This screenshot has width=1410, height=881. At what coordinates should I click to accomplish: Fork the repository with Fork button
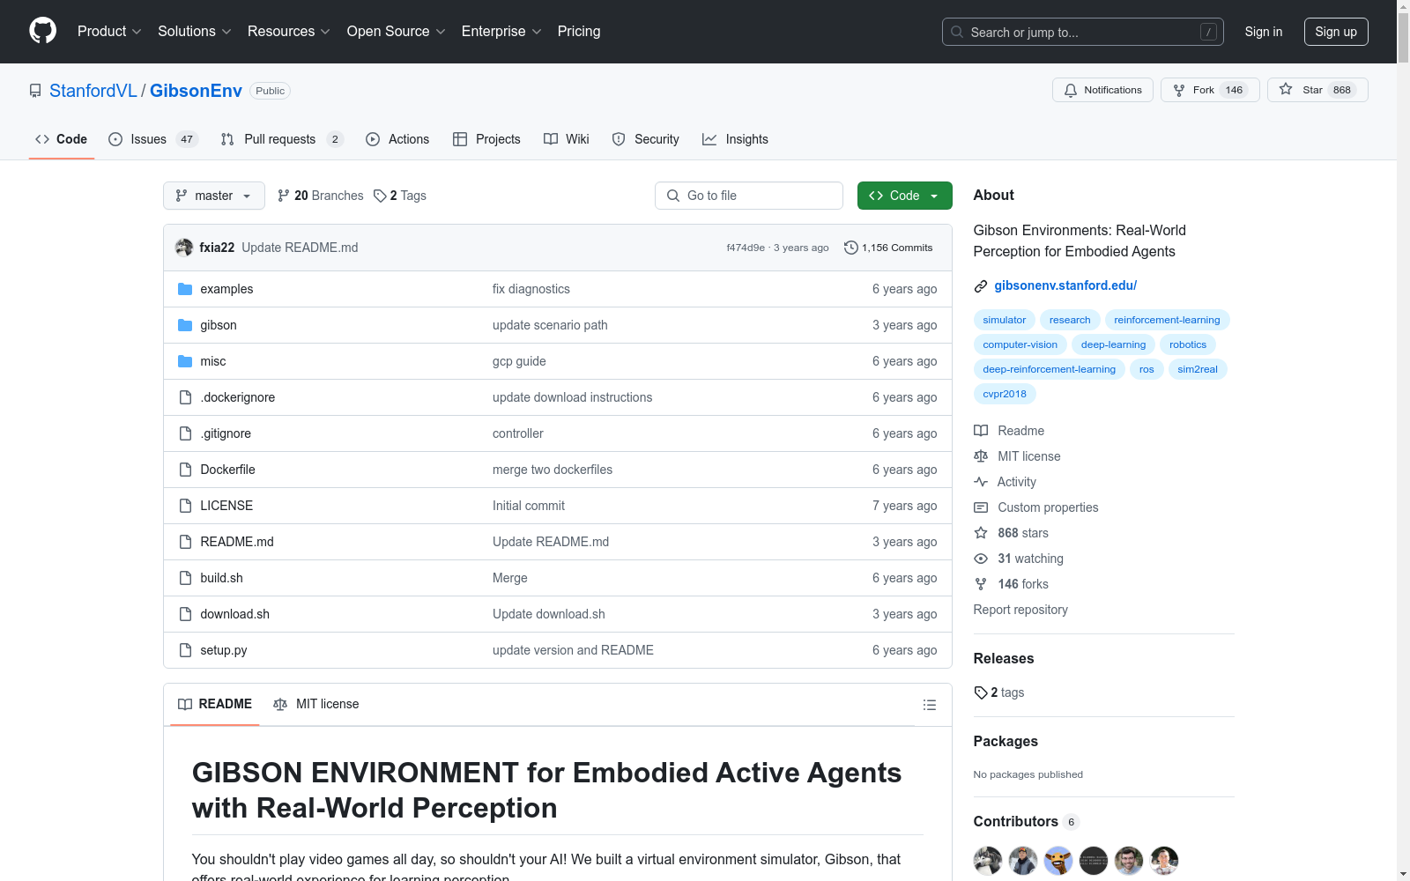[1210, 90]
